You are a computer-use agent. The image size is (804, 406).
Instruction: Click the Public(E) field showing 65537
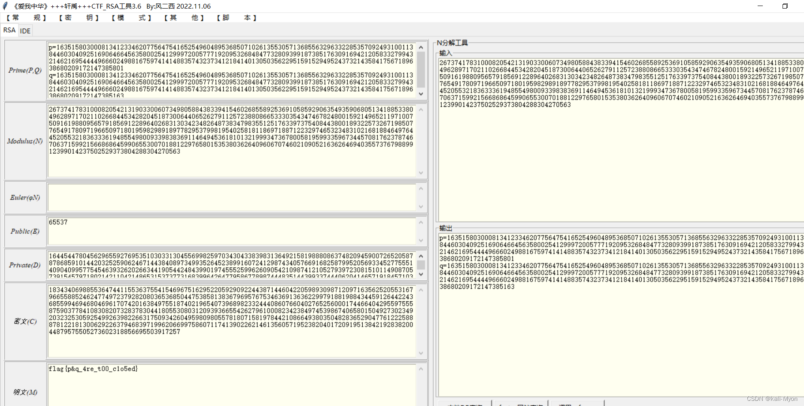point(232,231)
